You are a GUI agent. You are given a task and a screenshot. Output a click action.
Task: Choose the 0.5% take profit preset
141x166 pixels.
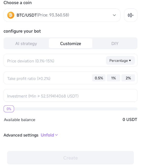(x=99, y=78)
